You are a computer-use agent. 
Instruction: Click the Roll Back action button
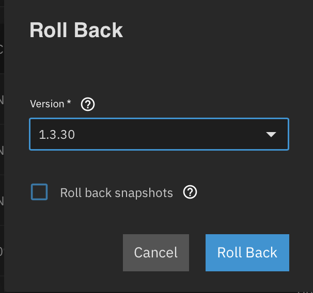(247, 253)
